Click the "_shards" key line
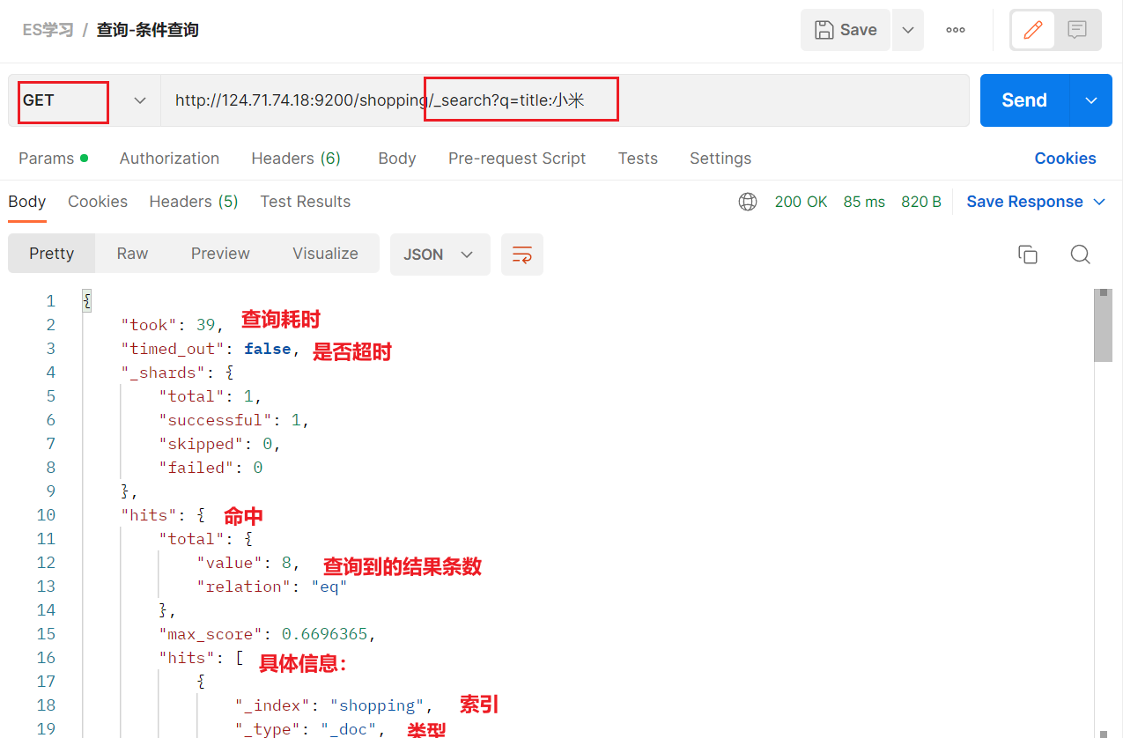The image size is (1123, 738). tap(177, 373)
